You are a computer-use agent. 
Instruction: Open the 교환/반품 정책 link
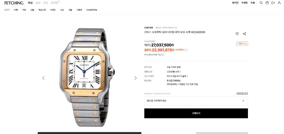pyautogui.click(x=174, y=72)
